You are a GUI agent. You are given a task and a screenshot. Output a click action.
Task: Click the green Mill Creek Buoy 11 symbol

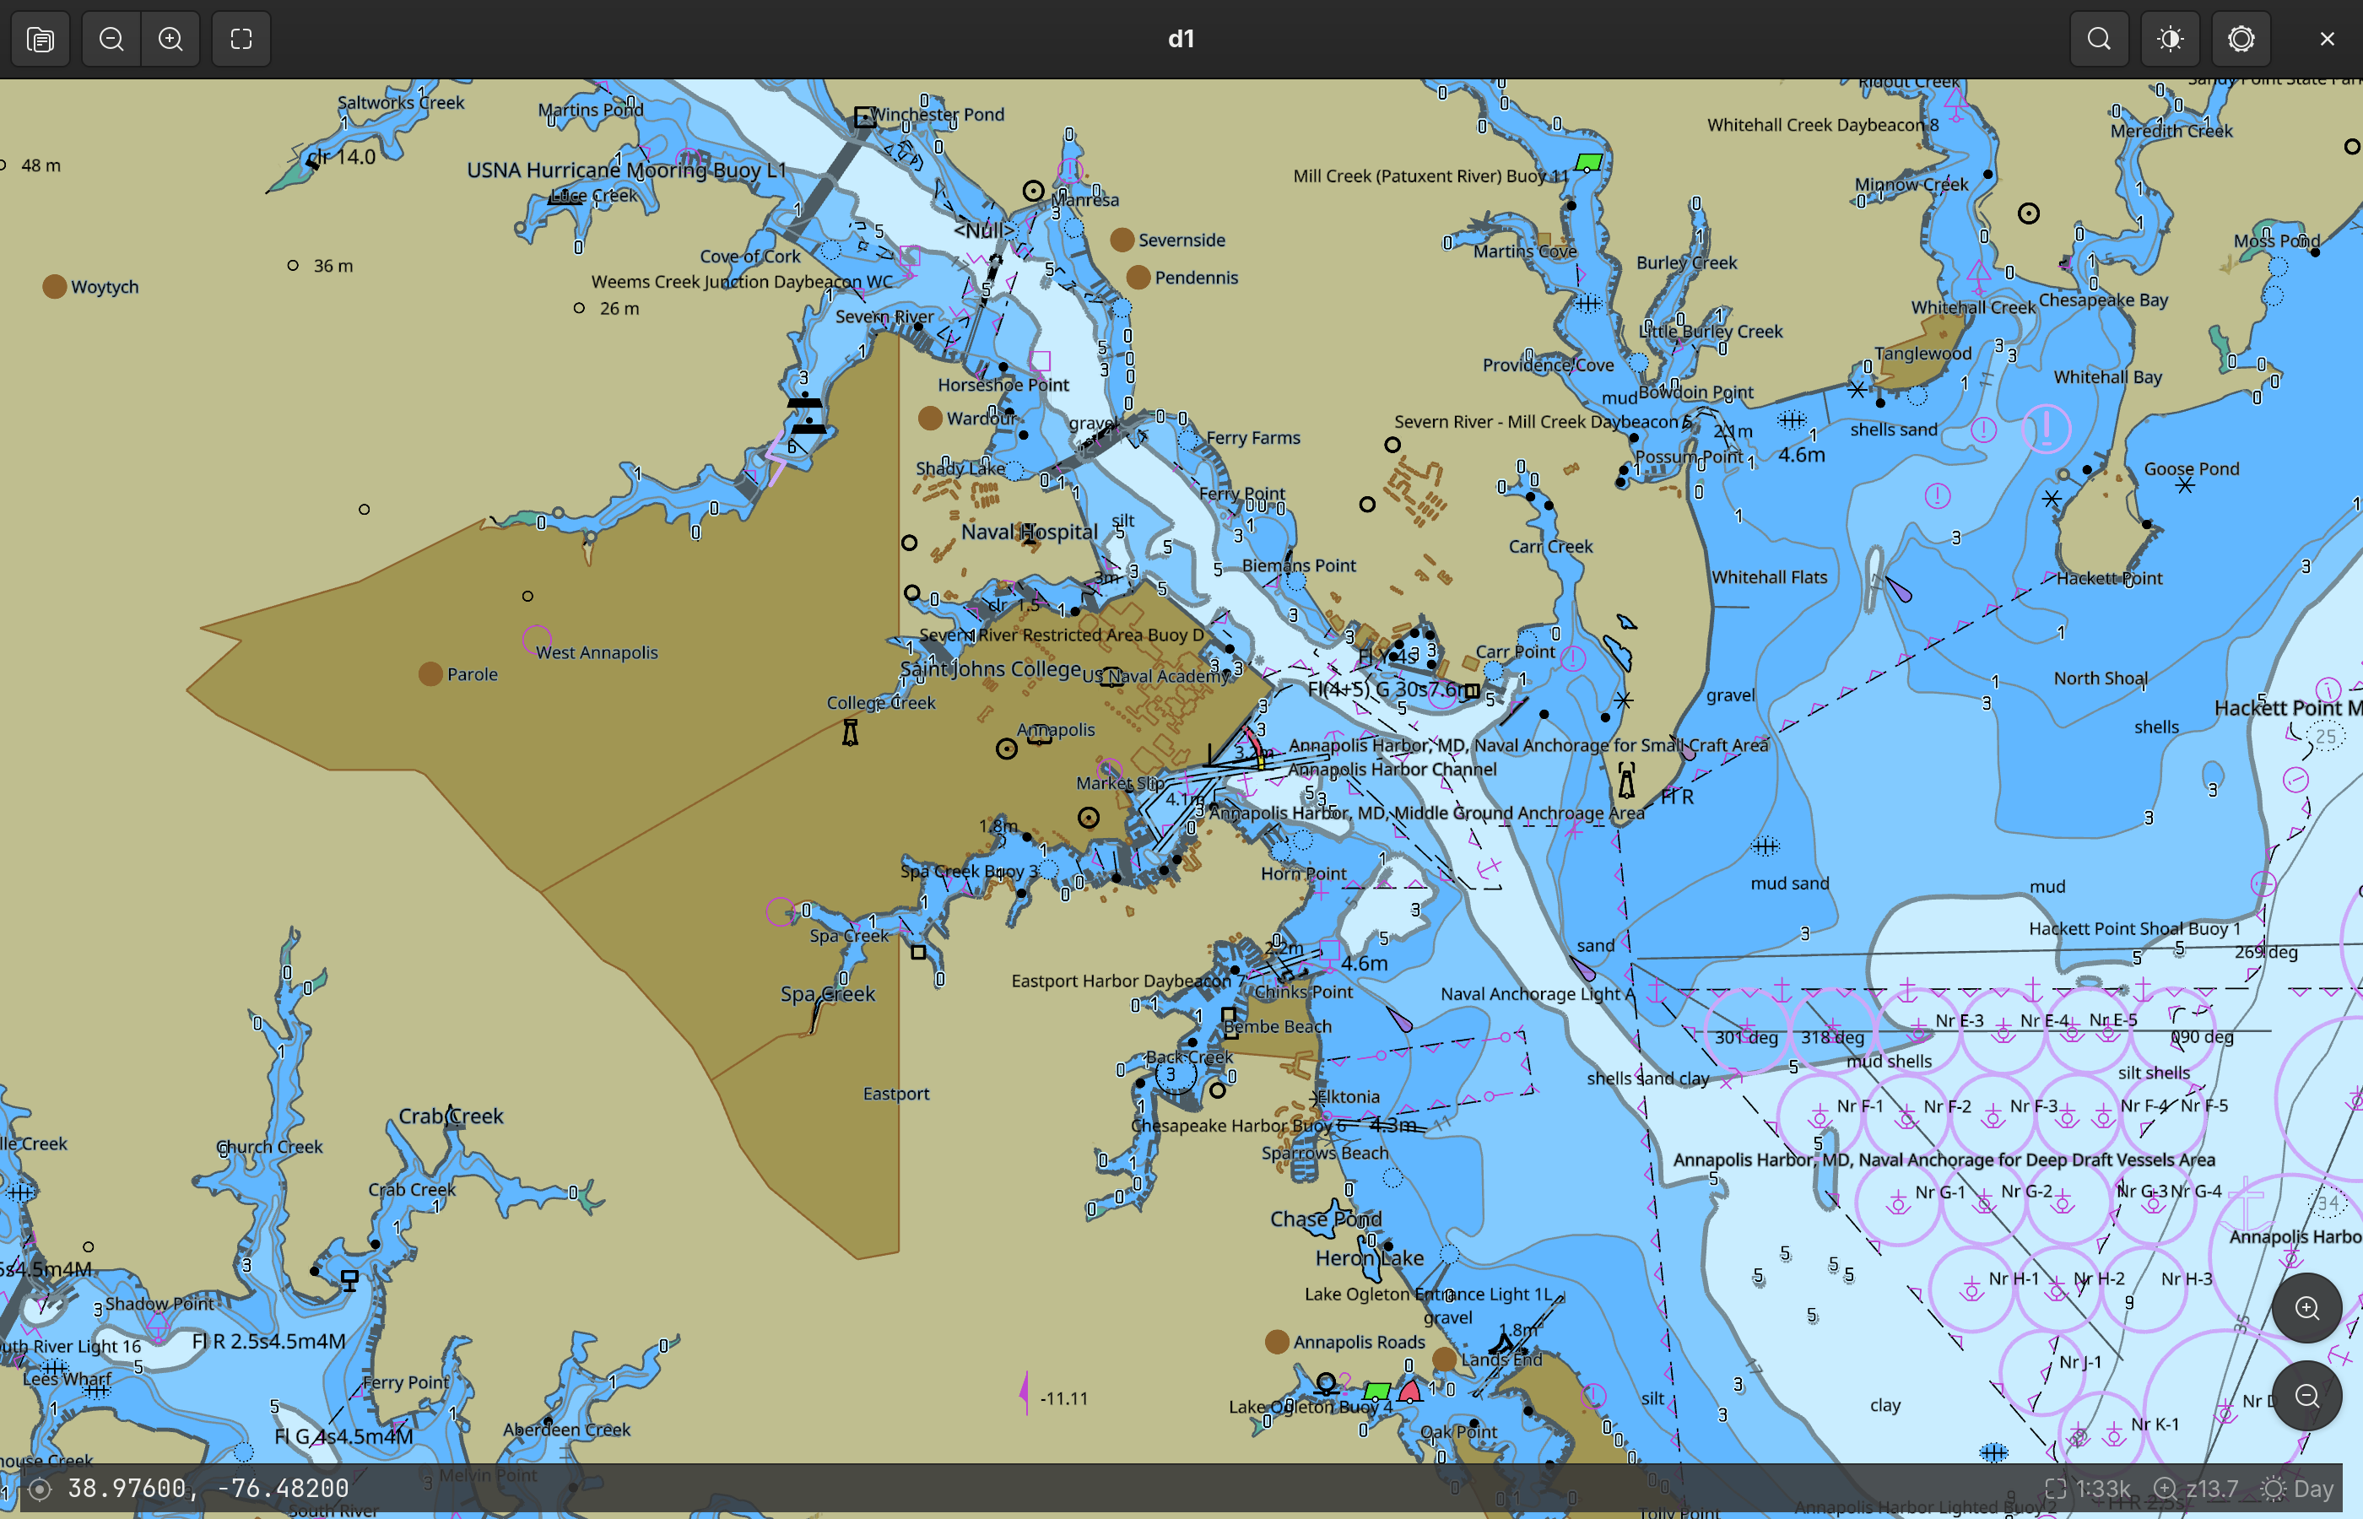1589,162
